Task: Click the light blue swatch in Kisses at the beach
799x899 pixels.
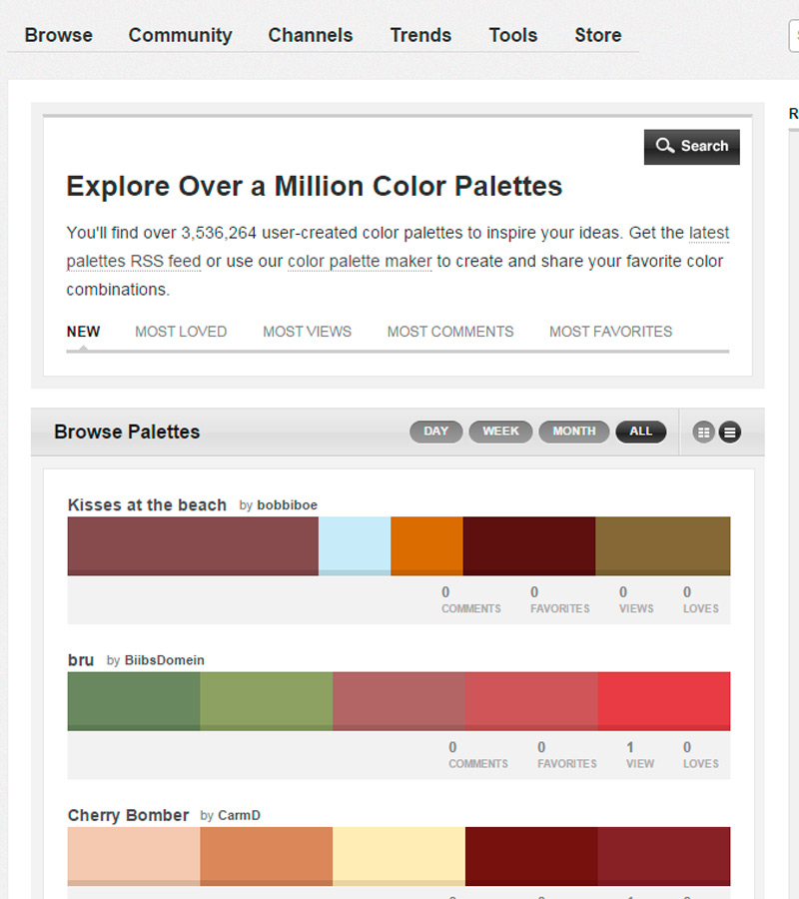Action: point(355,545)
